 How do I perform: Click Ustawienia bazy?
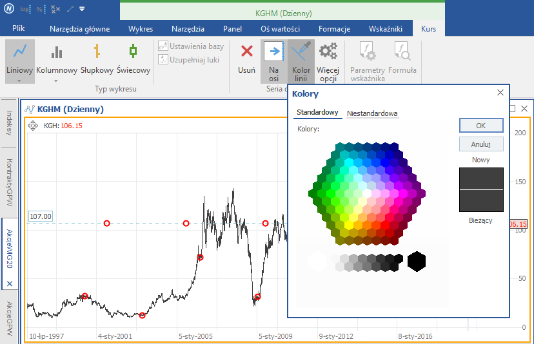tap(191, 46)
